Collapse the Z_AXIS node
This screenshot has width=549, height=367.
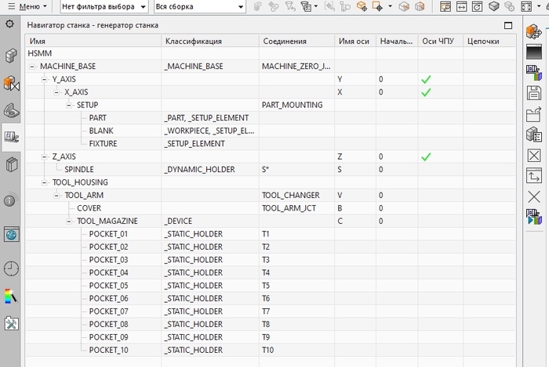[x=44, y=157]
